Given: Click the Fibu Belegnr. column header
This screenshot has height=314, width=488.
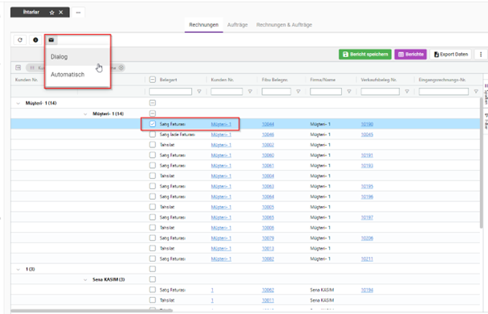Looking at the screenshot, I should pos(275,80).
